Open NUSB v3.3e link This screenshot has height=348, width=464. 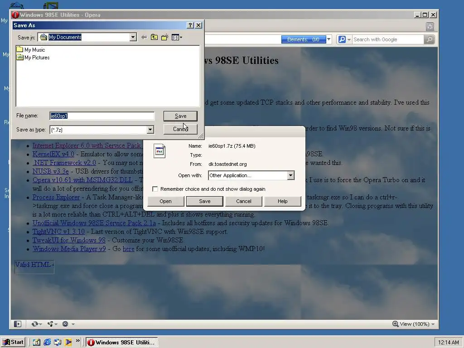pos(51,171)
